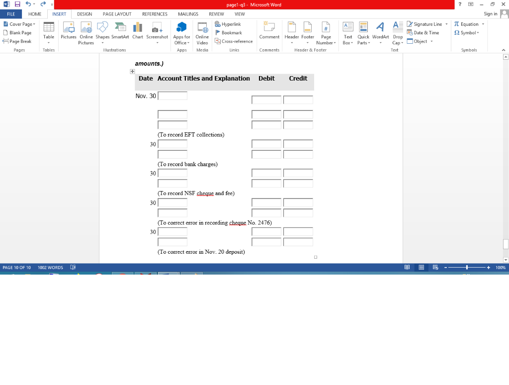Open the Quick Parts menu

pyautogui.click(x=363, y=33)
